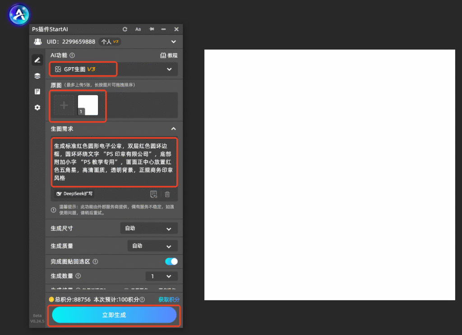462x335 pixels.
Task: Open the 教程 tutorial link
Action: [x=169, y=55]
